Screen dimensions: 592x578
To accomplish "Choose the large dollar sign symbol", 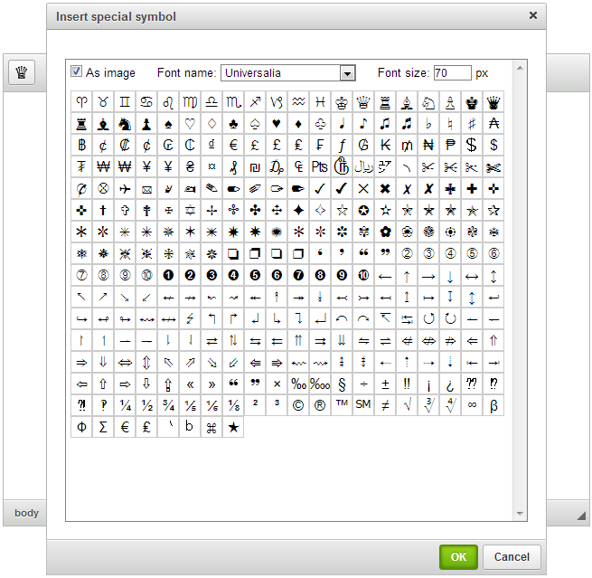I will [x=472, y=145].
